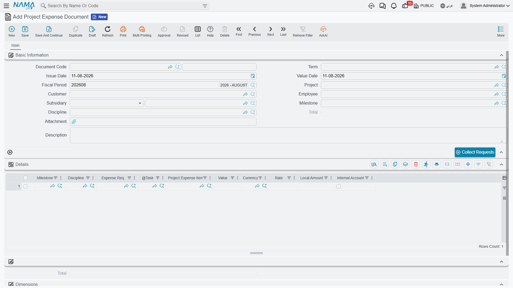The image size is (513, 288).
Task: Filter the Discipline column
Action: [88, 178]
